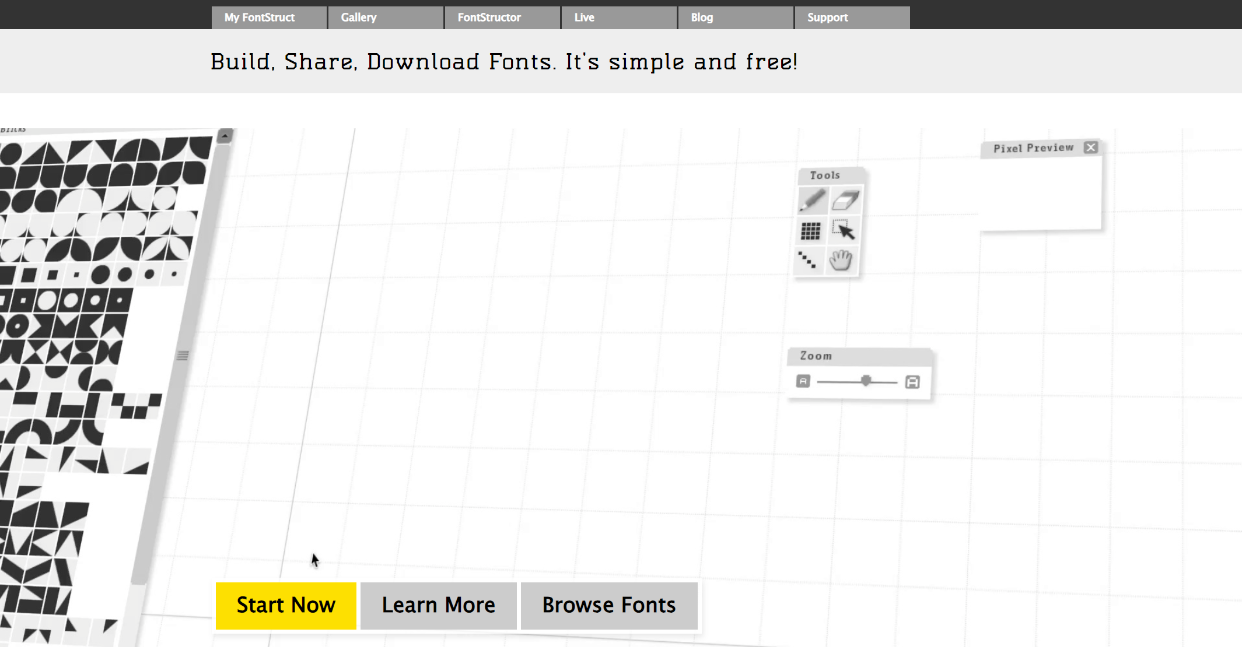Select the Eraser tool
The width and height of the screenshot is (1242, 650).
pyautogui.click(x=845, y=201)
